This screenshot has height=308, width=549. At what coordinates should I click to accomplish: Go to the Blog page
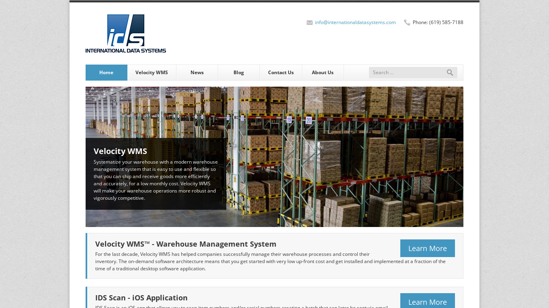pyautogui.click(x=239, y=73)
